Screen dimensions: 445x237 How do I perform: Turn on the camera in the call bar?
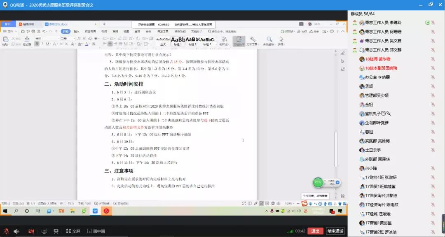[x=31, y=231]
